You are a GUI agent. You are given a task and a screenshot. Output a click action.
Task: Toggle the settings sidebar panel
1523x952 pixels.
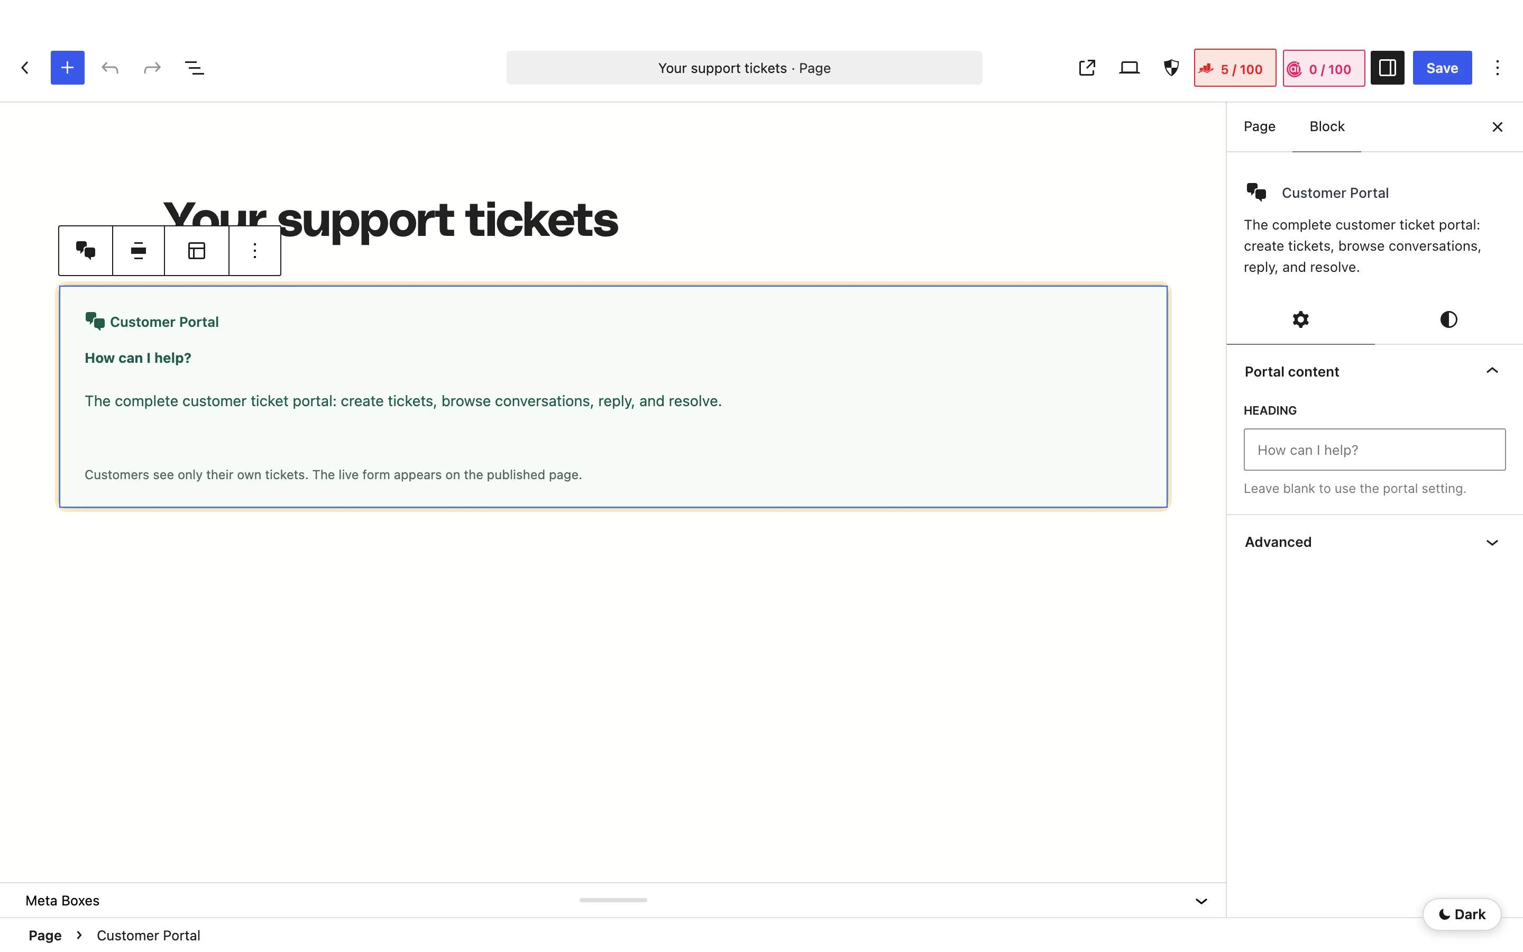tap(1388, 68)
